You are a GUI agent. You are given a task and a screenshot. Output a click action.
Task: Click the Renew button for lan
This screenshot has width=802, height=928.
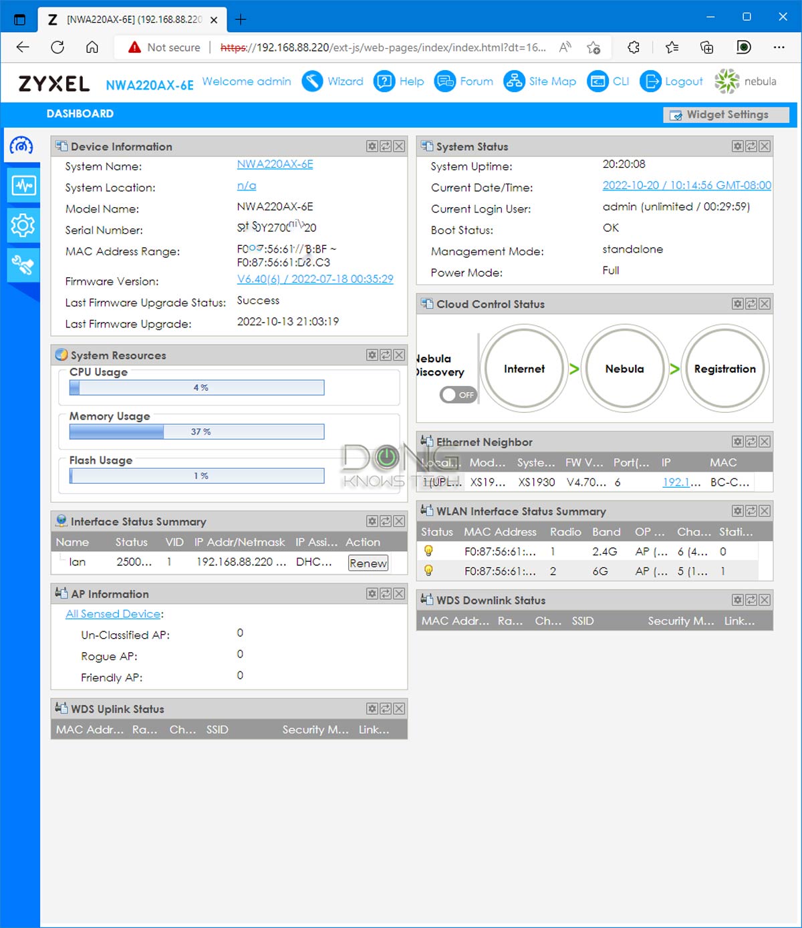point(368,563)
